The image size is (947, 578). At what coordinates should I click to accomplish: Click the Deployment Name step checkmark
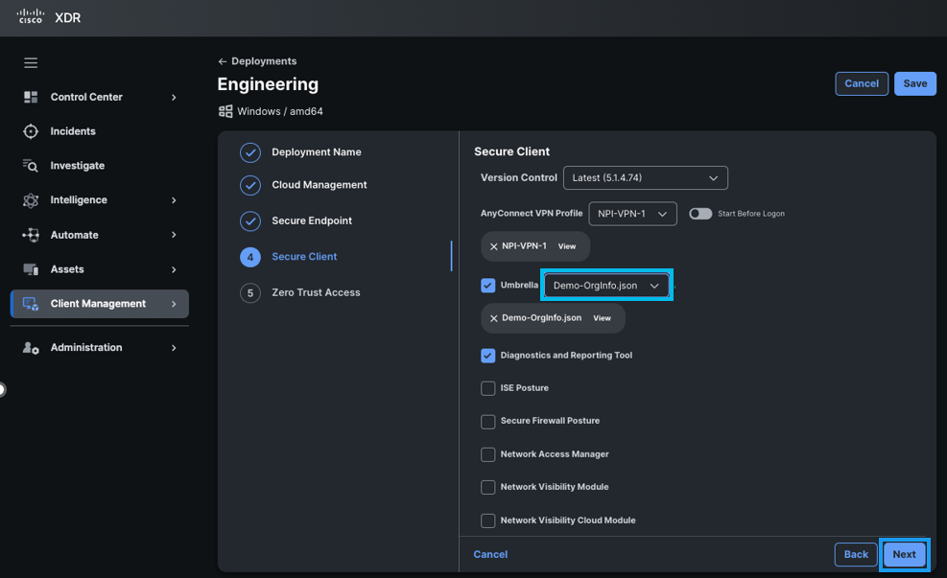point(250,152)
